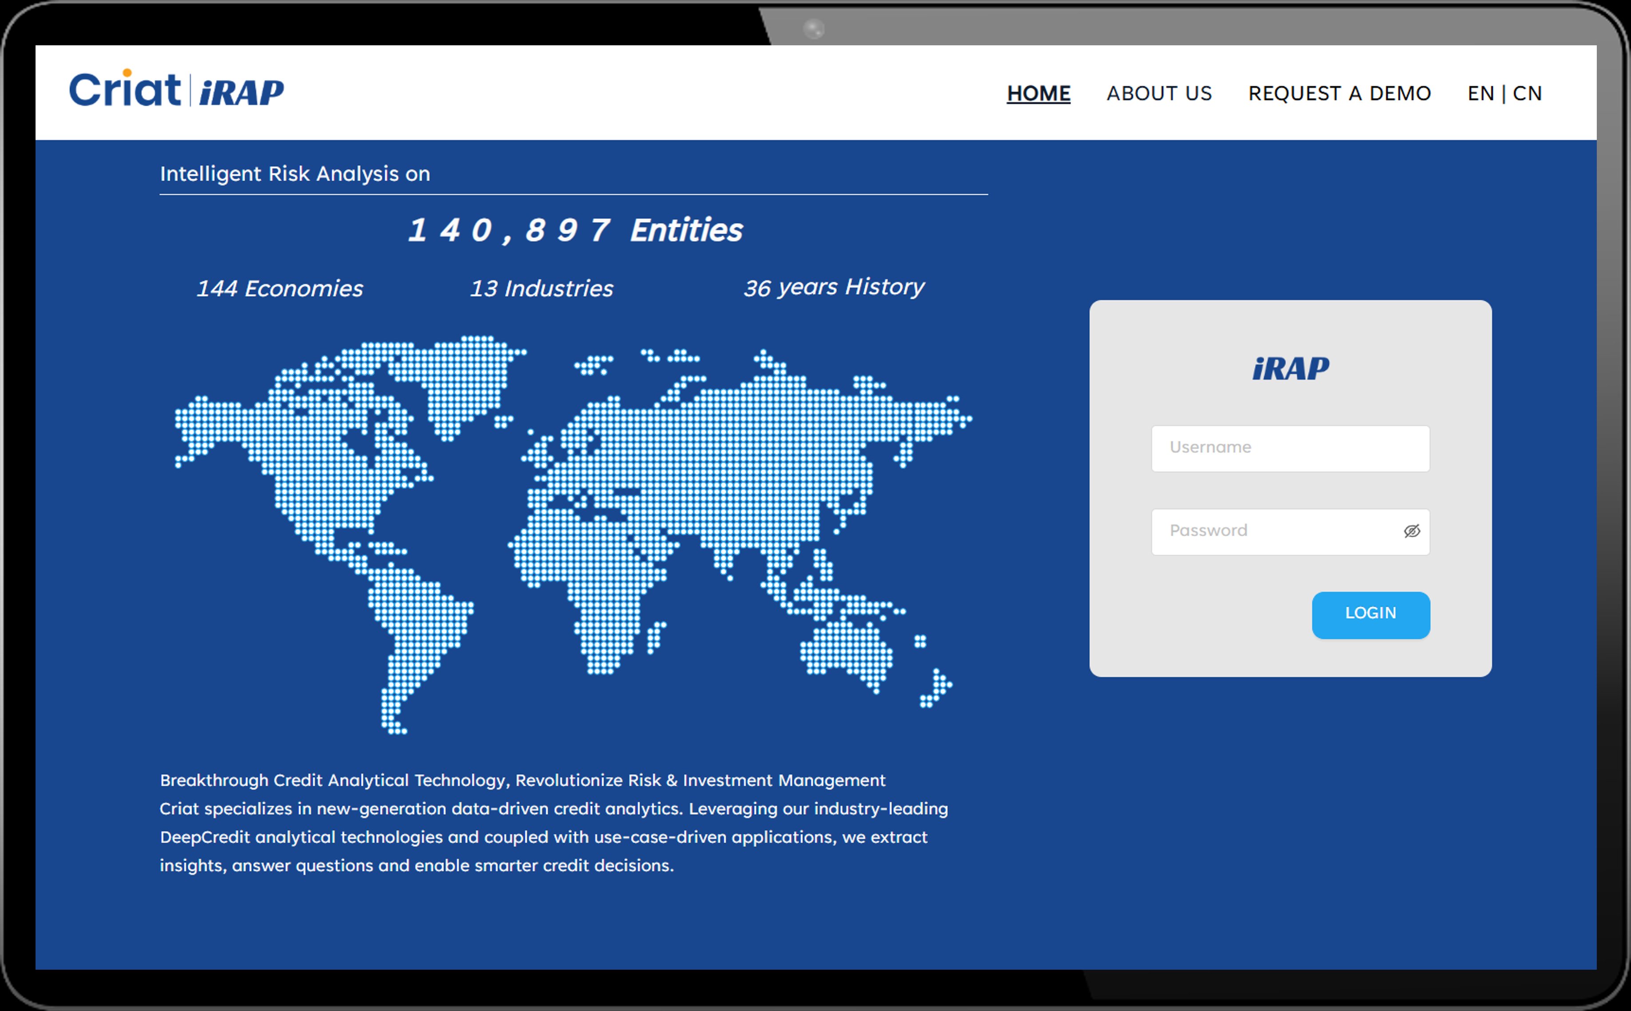Go to ABOUT US page
The height and width of the screenshot is (1011, 1631).
click(x=1159, y=93)
